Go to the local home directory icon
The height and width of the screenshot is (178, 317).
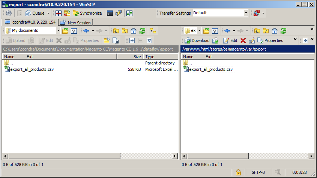click(x=134, y=31)
